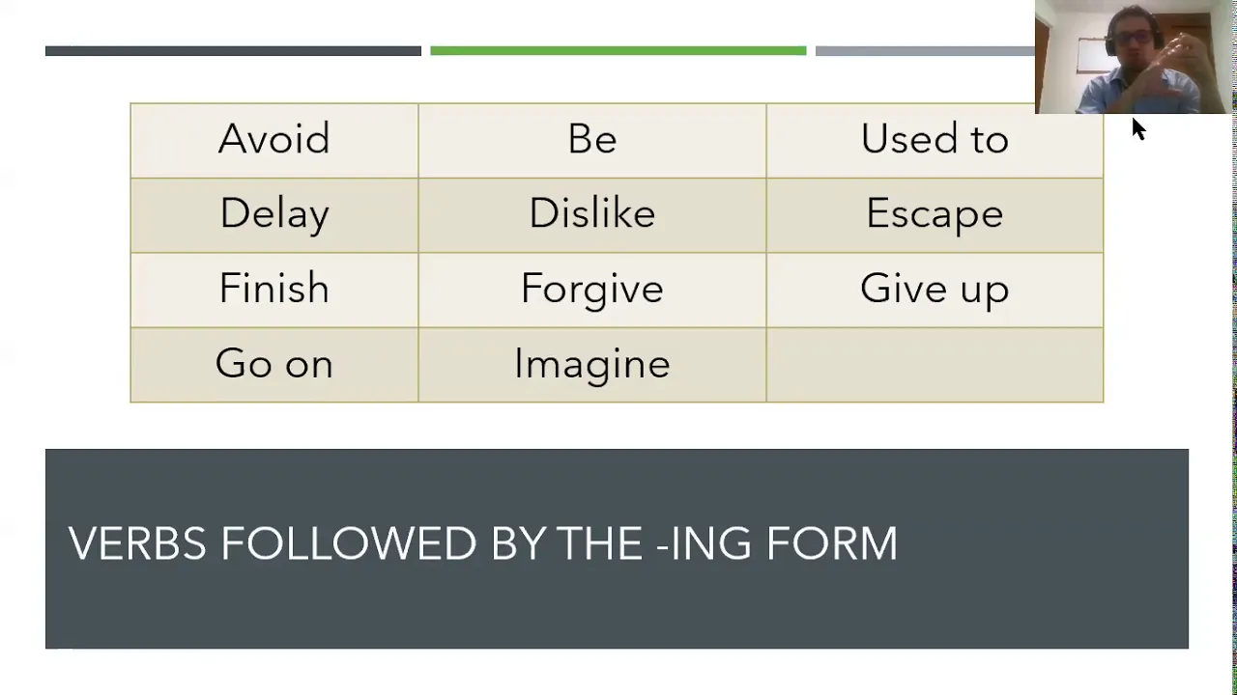
Task: Click the green accent bar at top
Action: (x=618, y=50)
